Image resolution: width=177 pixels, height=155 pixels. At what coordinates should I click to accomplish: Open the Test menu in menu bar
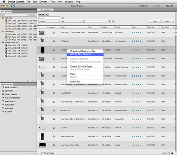point(52,2)
